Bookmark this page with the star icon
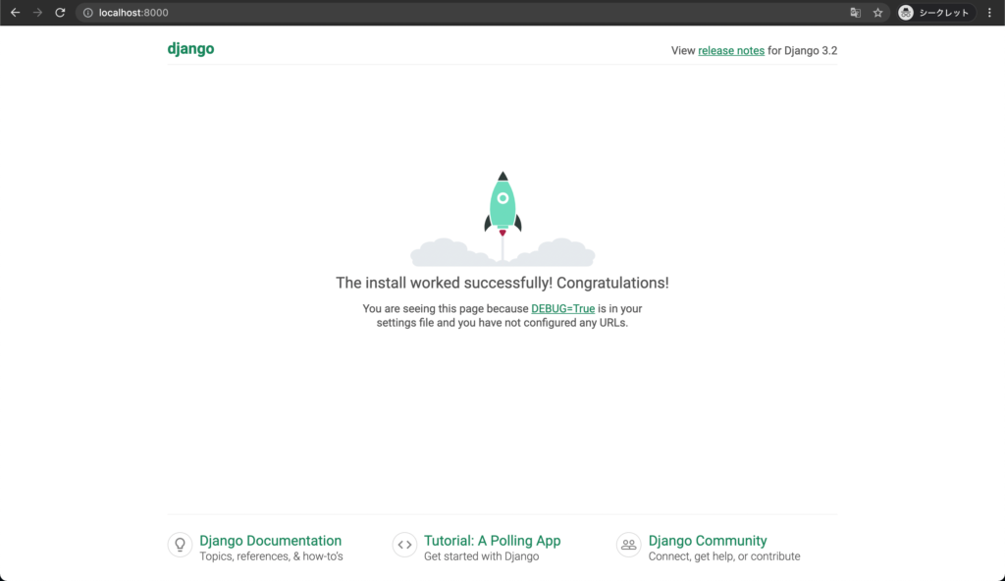The image size is (1005, 581). point(878,13)
